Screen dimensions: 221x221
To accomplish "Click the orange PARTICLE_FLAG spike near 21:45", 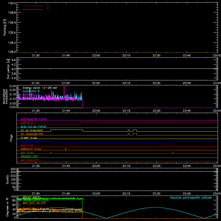I will [66, 149].
